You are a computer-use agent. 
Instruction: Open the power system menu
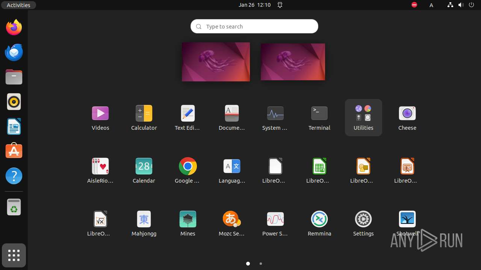(472, 5)
